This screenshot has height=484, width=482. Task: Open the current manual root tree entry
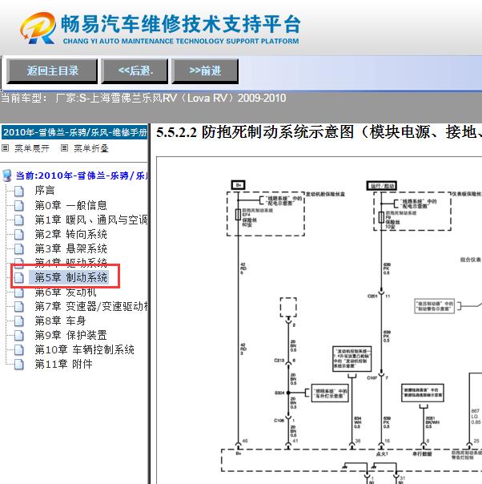tap(82, 175)
